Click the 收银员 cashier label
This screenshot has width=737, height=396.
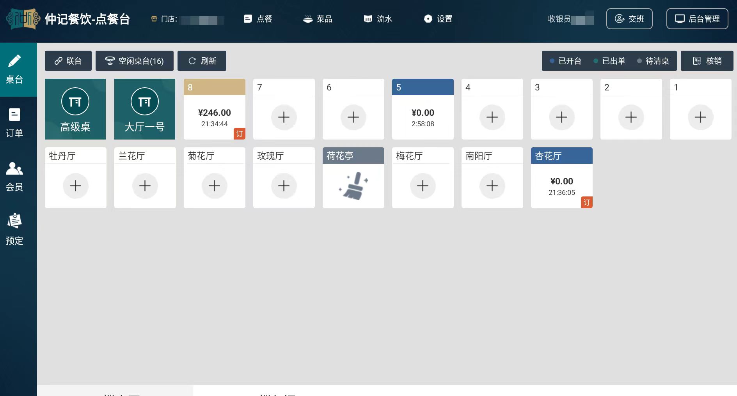559,19
